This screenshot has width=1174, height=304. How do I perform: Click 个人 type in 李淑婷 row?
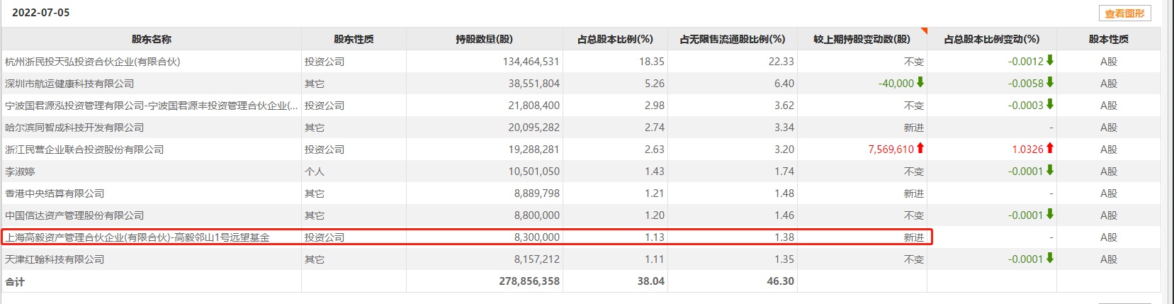(x=315, y=171)
